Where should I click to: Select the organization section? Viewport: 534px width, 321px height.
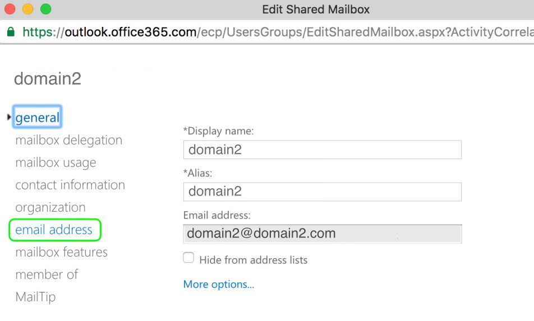pos(50,207)
